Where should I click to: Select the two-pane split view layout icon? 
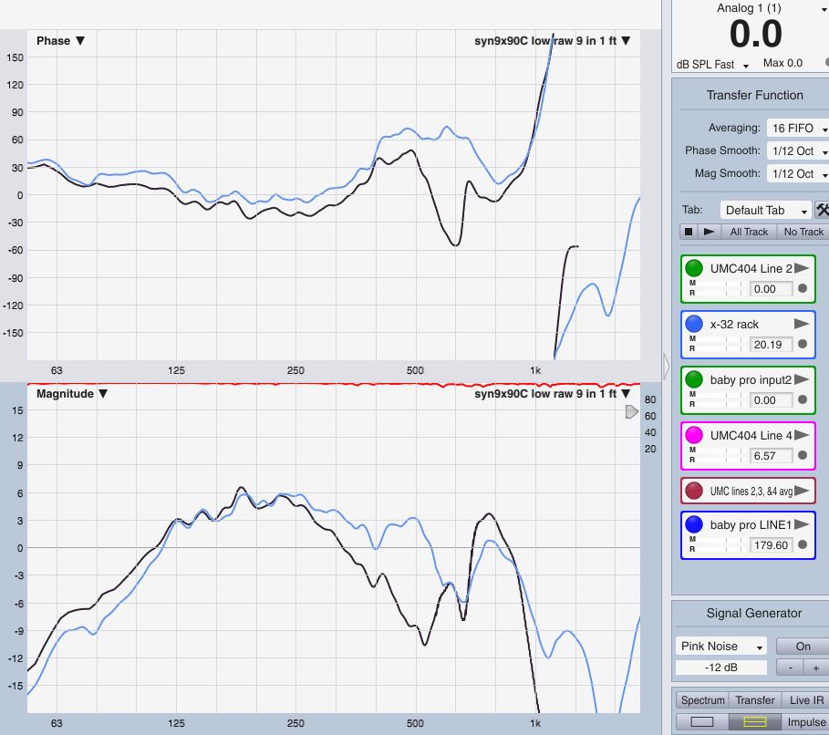pos(754,722)
